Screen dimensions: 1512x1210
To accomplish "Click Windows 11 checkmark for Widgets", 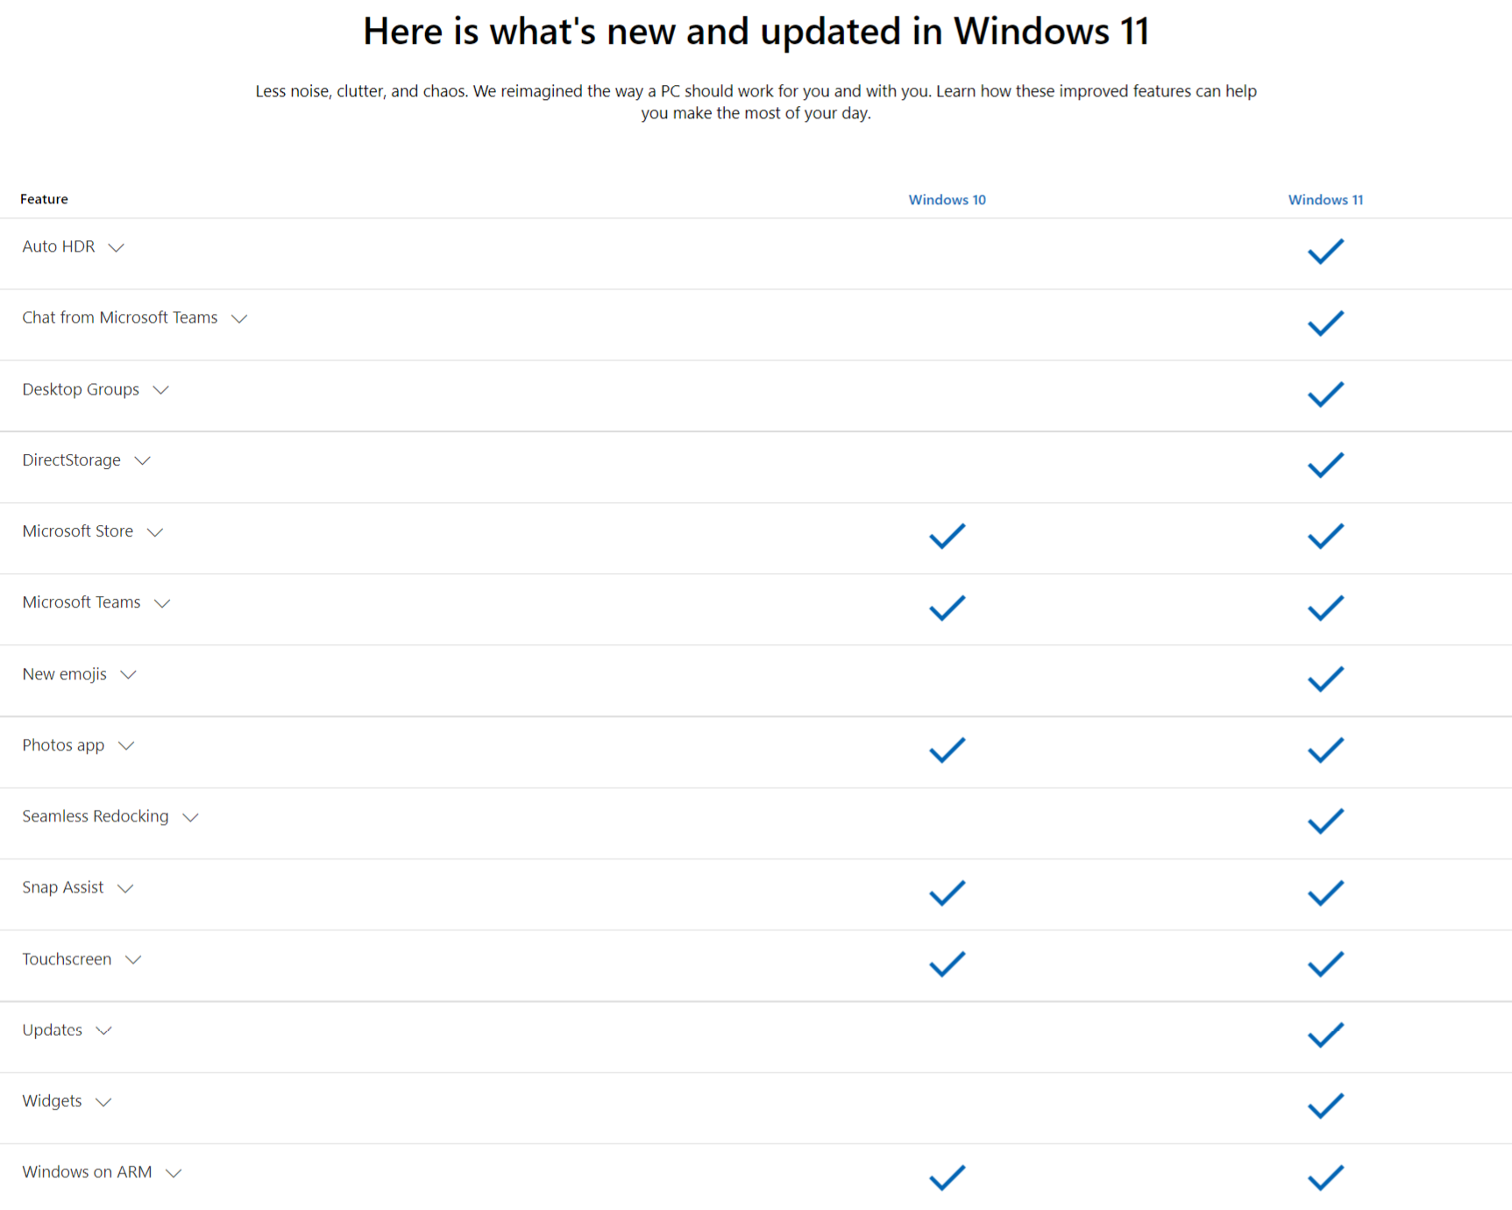I will coord(1325,1106).
